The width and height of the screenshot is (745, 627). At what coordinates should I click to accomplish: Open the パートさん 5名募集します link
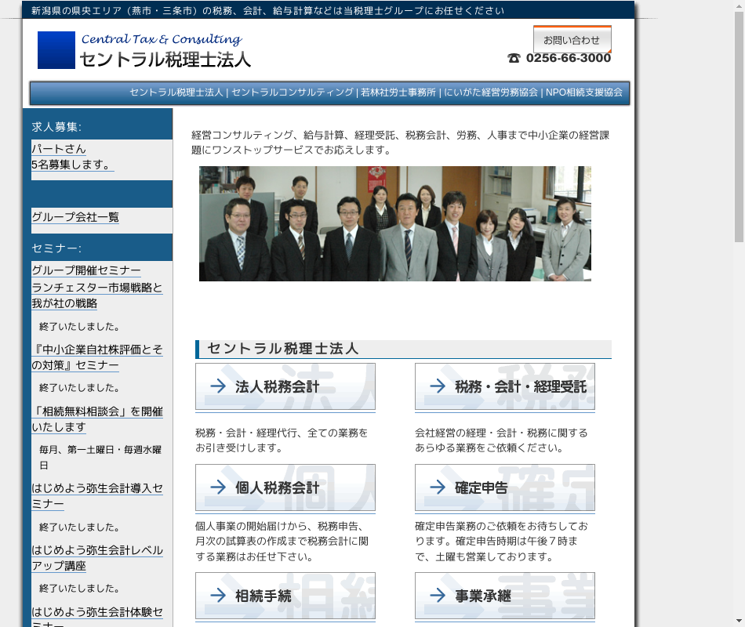71,157
